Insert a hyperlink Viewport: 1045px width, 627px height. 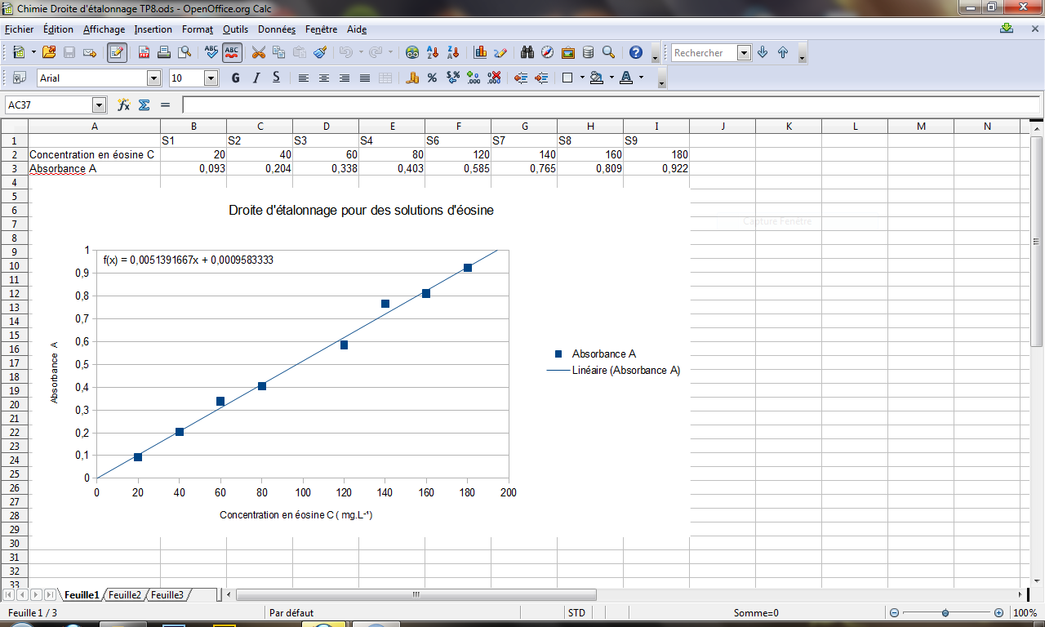point(412,52)
